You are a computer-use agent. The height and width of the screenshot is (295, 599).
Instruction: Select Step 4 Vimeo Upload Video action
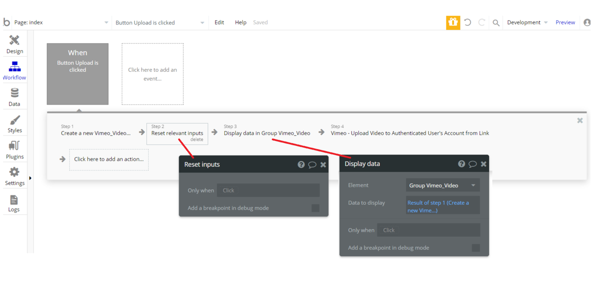point(410,131)
